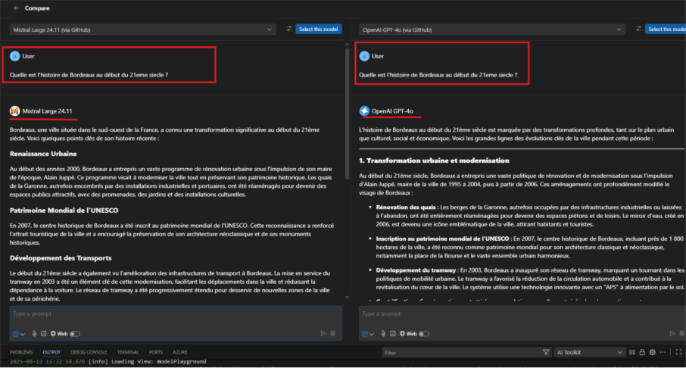Switch to the PORTS tab
This screenshot has width=686, height=368.
point(156,352)
